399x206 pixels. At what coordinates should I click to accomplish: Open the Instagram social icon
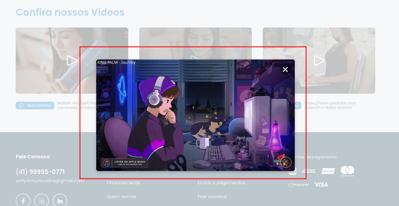coord(41,201)
